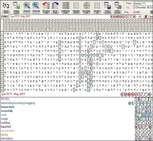Open the Proximity rank tool
153x141 pixels.
pos(86,5)
